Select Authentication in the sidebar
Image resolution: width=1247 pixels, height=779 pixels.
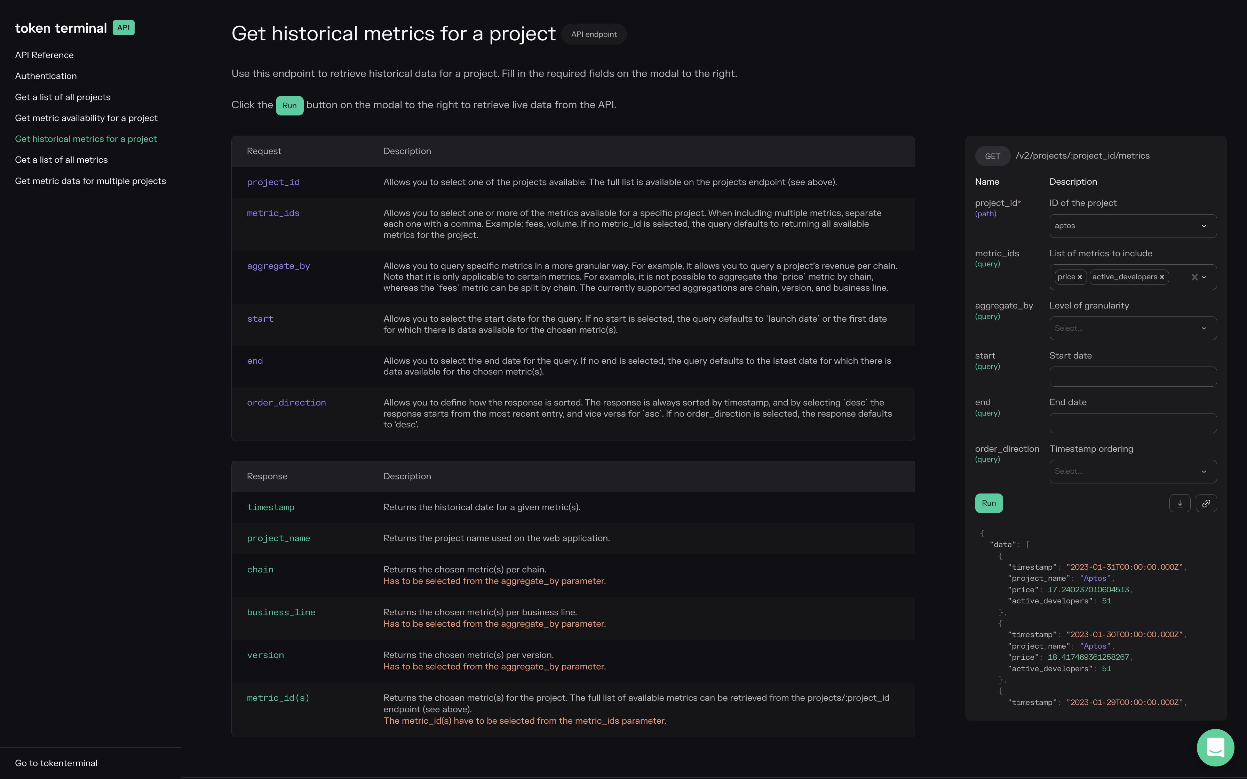(45, 76)
